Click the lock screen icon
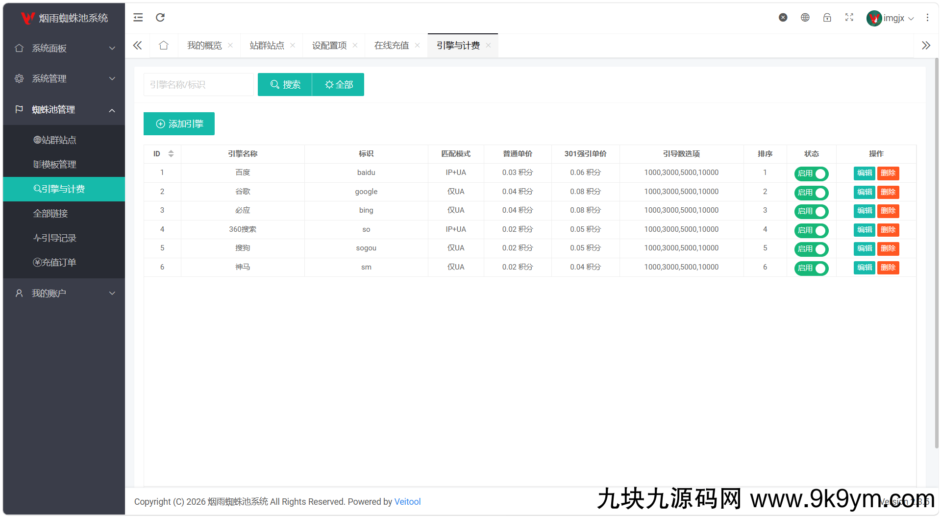The height and width of the screenshot is (517, 941). pyautogui.click(x=827, y=18)
